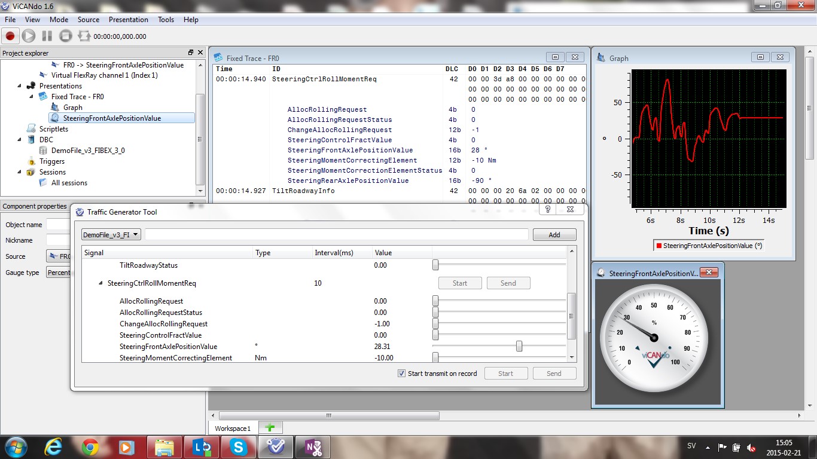Open the Gauge type dropdown
Viewport: 817px width, 459px height.
pos(59,273)
